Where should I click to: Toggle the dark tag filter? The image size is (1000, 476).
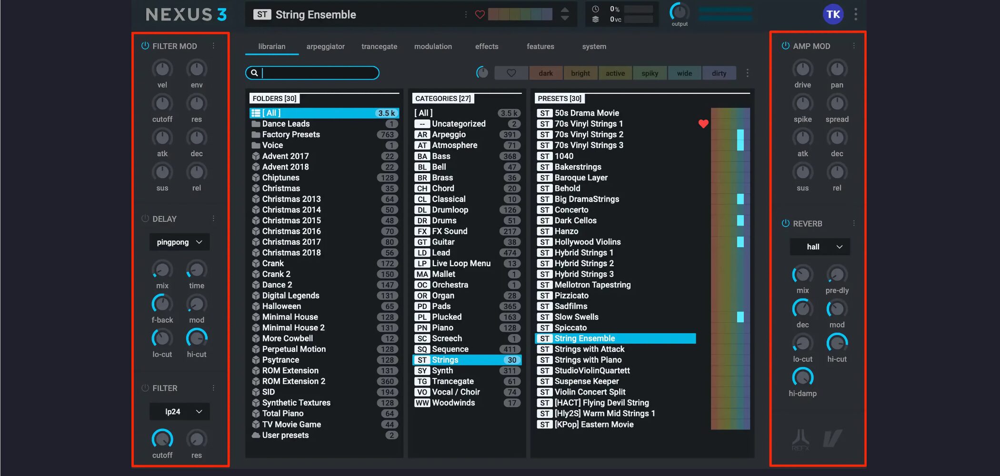[x=546, y=73]
